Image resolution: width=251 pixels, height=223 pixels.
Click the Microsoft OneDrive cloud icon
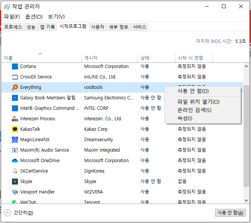tap(15, 161)
